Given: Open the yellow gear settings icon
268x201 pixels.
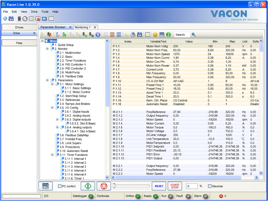Looking at the screenshot, I should click(x=155, y=35).
